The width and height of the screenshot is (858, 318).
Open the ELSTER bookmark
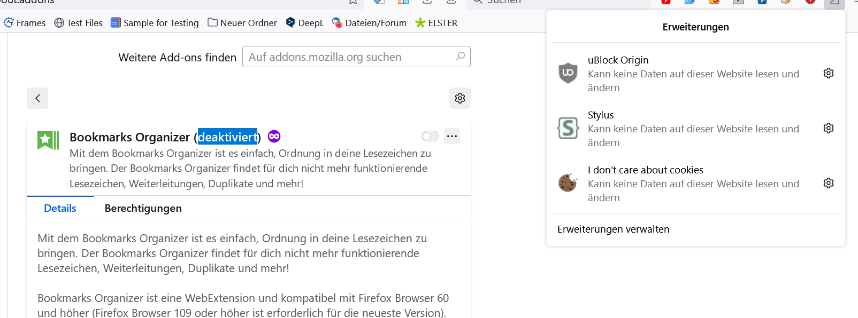[436, 23]
